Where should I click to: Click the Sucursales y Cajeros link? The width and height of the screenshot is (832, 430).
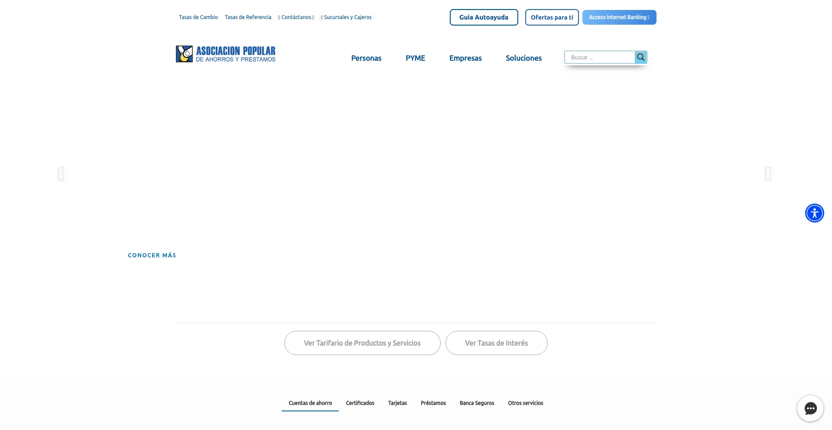coord(347,17)
